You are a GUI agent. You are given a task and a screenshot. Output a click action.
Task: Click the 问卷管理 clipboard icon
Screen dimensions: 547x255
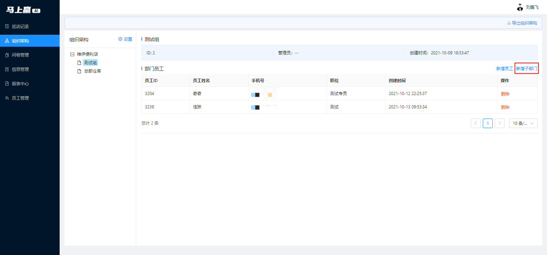pyautogui.click(x=7, y=55)
